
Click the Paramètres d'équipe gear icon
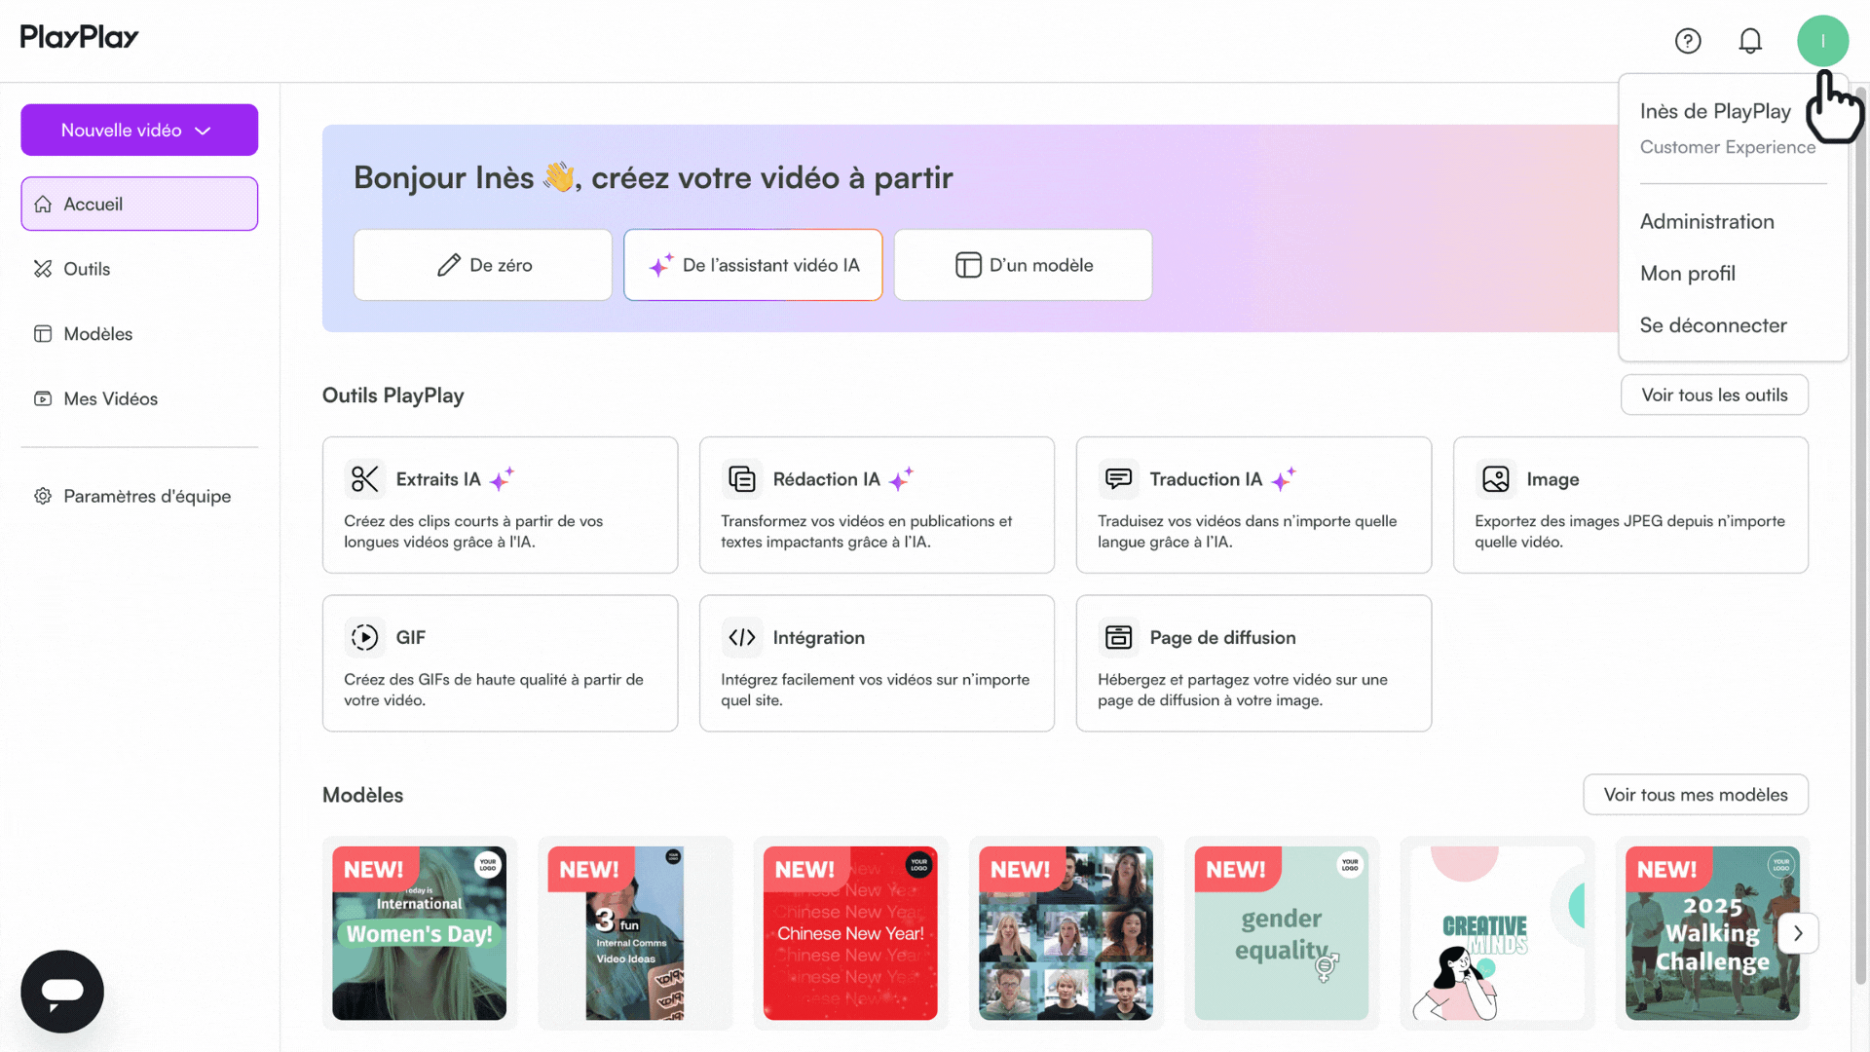[43, 496]
